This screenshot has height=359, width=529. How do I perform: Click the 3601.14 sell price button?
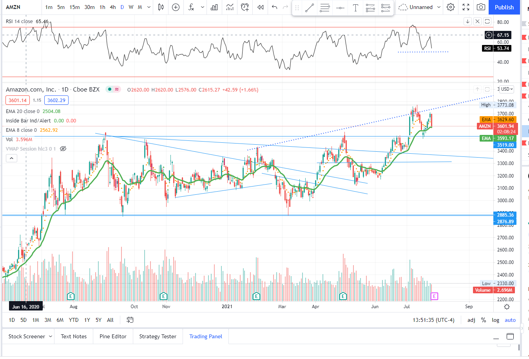17,100
